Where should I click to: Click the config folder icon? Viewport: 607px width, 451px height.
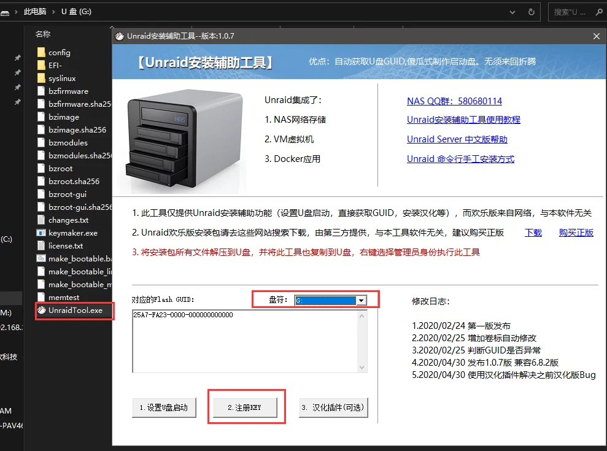[41, 52]
